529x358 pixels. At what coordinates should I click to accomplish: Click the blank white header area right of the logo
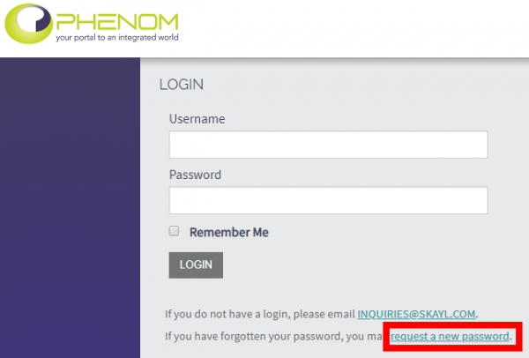point(370,26)
